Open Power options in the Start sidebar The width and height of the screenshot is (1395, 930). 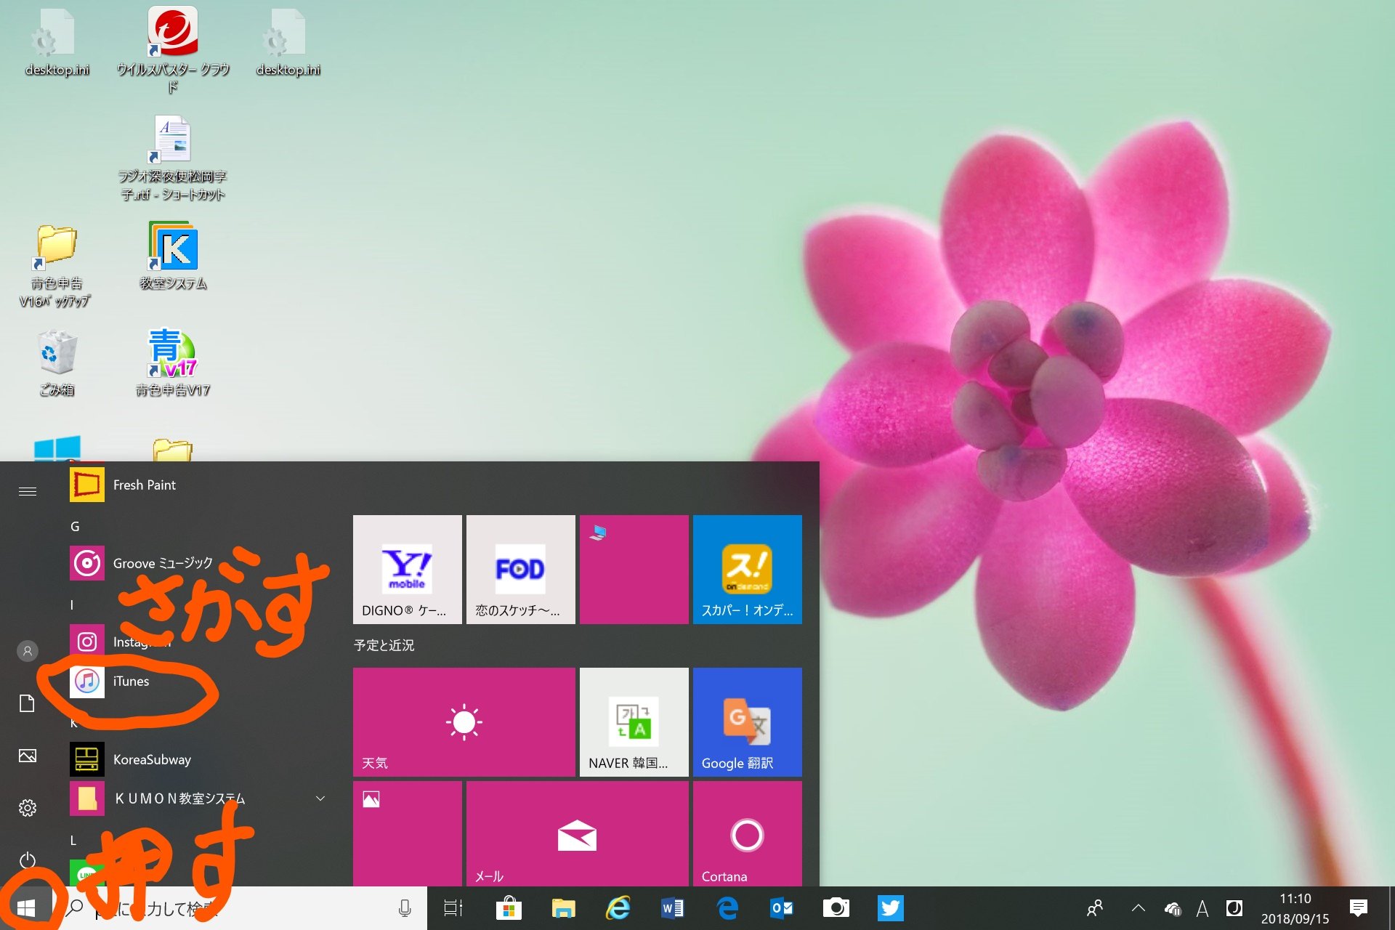[28, 860]
